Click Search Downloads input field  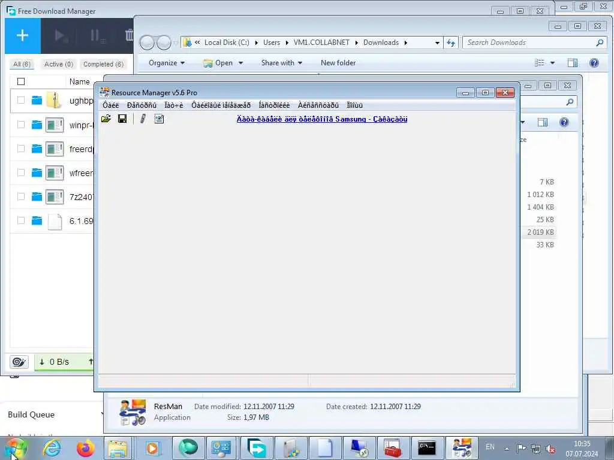click(x=534, y=43)
